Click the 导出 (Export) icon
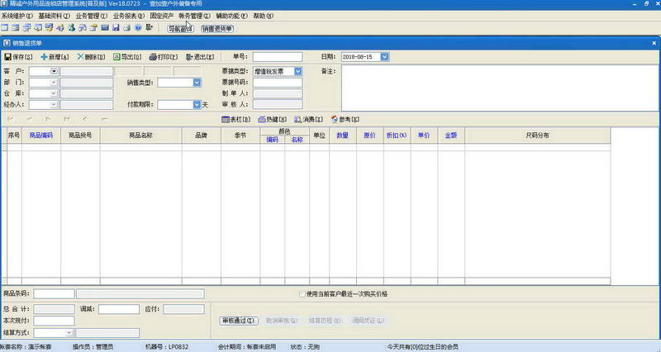661x352 pixels. (x=116, y=57)
